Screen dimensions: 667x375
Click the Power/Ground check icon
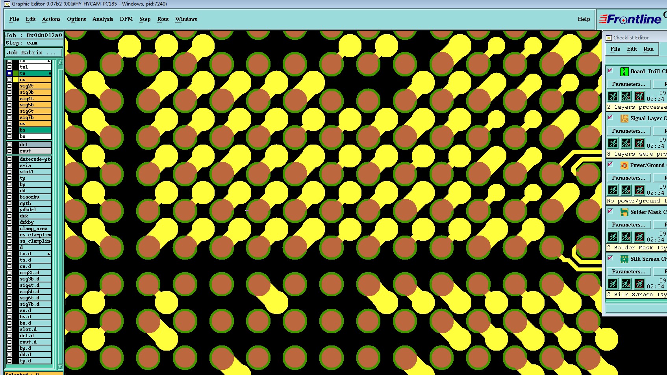click(x=624, y=165)
